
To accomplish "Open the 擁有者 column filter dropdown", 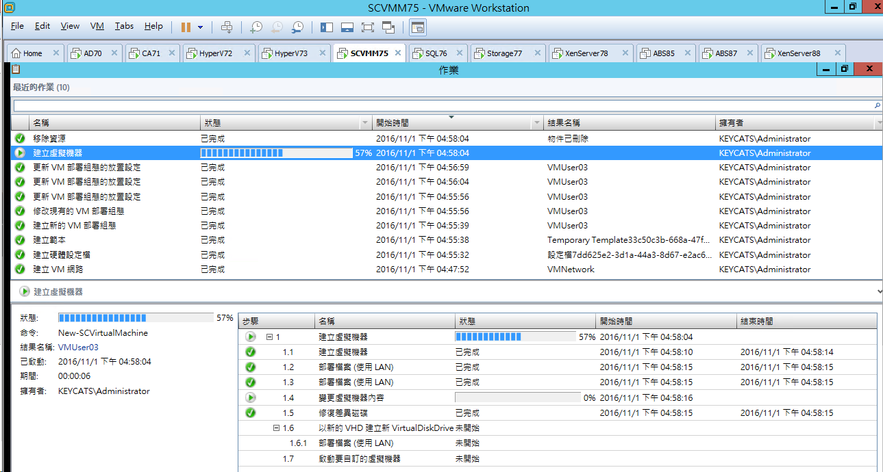I will pos(878,123).
